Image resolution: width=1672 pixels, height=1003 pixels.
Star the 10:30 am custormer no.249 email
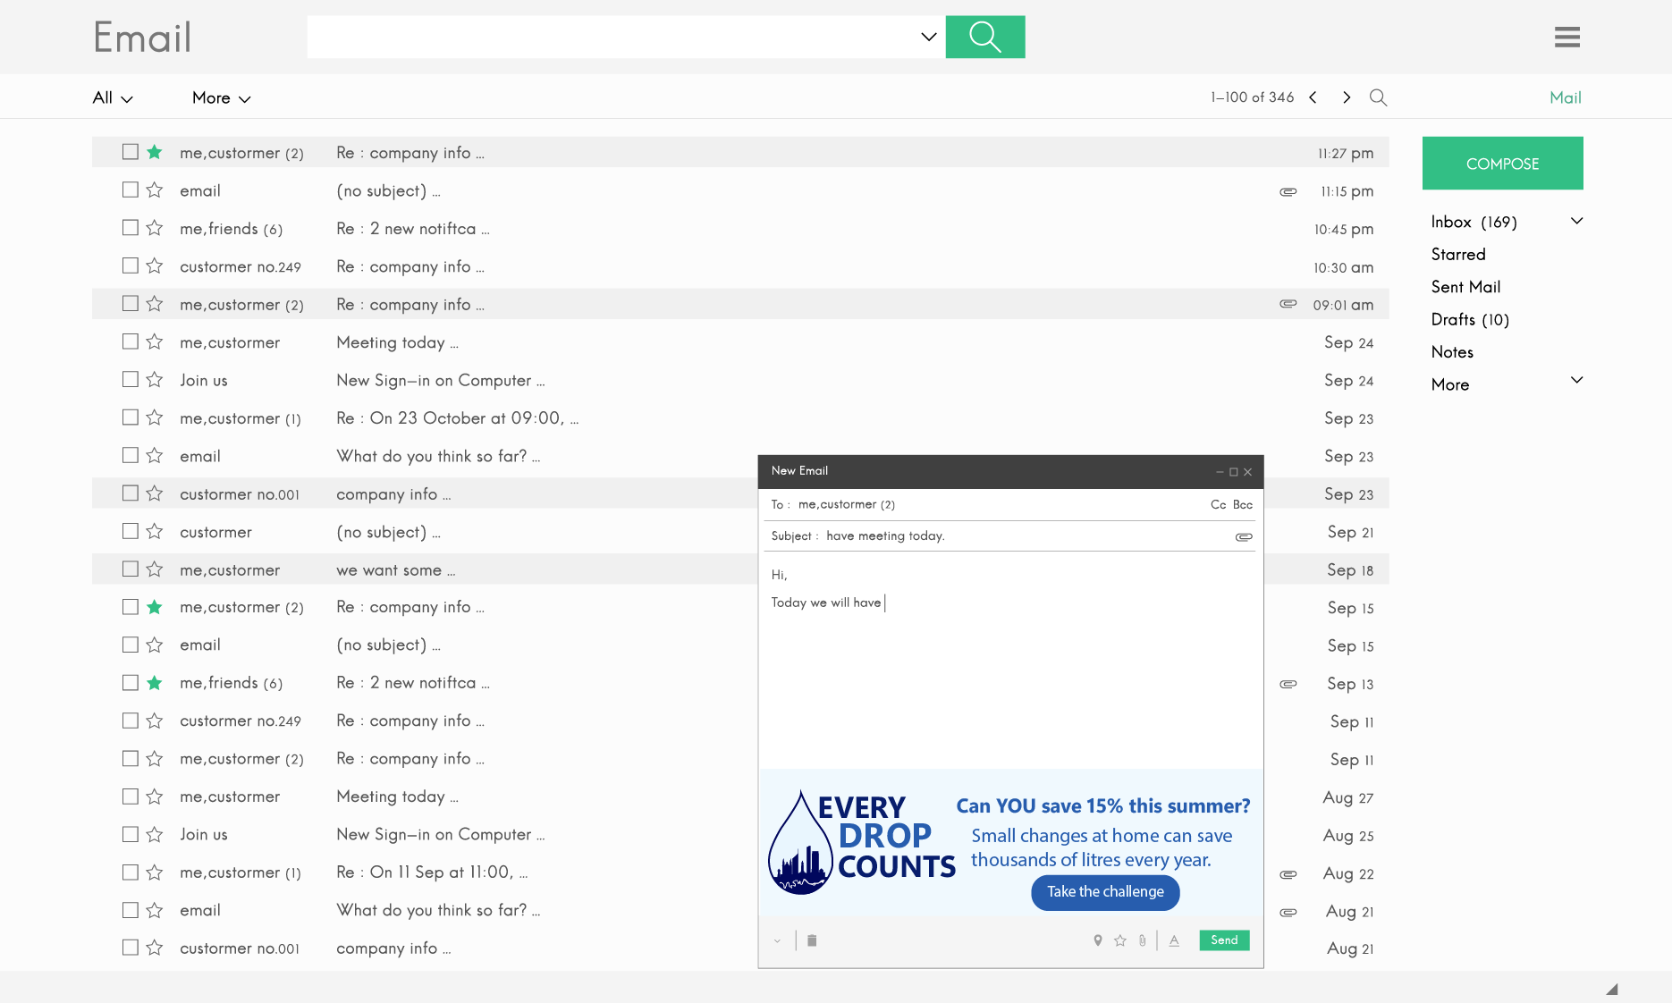coord(155,266)
